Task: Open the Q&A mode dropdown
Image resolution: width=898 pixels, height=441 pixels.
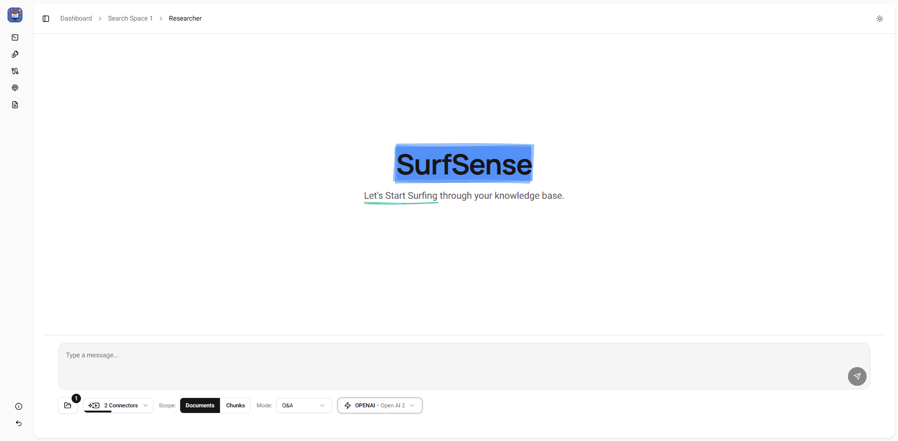Action: (x=304, y=405)
